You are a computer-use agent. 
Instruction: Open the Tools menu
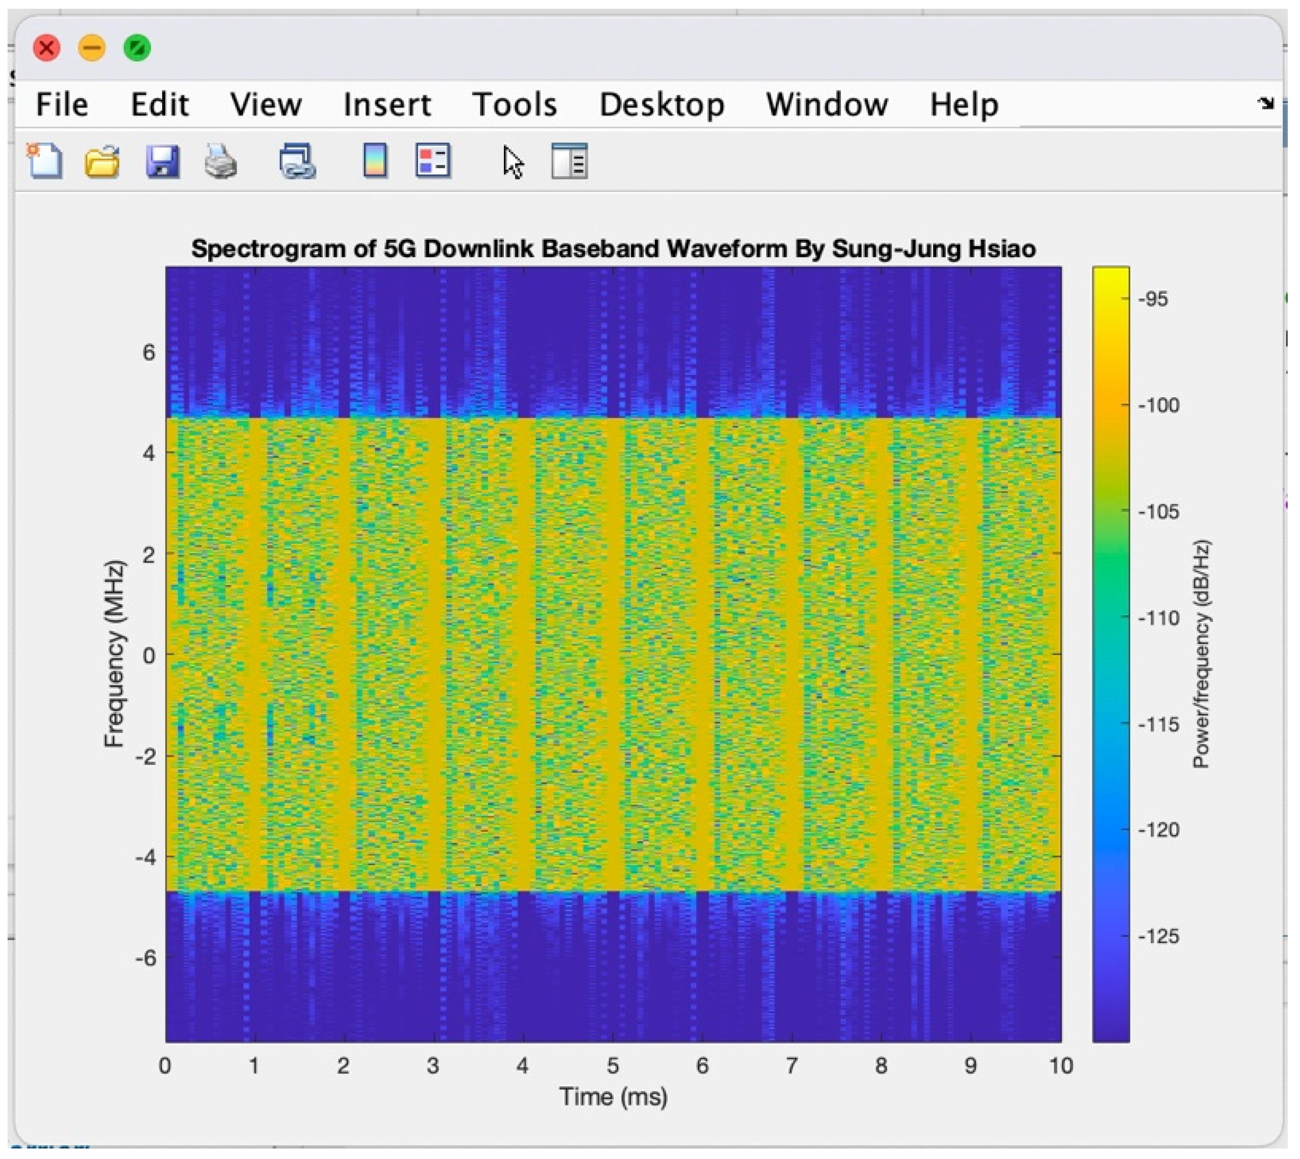tap(514, 104)
